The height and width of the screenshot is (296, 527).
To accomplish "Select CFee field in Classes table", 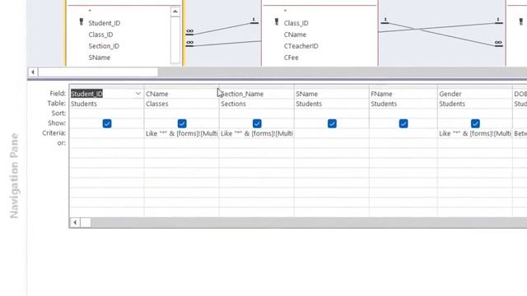I will (x=291, y=58).
